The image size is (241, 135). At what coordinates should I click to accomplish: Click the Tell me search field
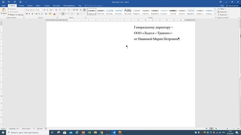tap(95, 6)
